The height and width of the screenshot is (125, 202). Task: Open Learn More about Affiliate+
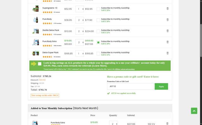[x=99, y=66]
